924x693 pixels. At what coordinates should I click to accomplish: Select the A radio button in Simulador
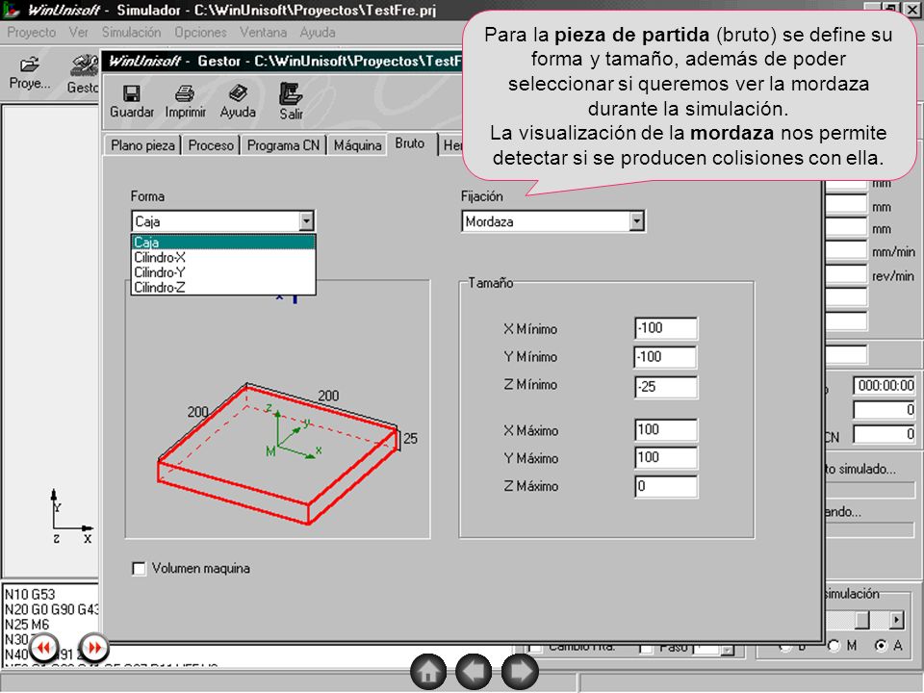tap(881, 646)
